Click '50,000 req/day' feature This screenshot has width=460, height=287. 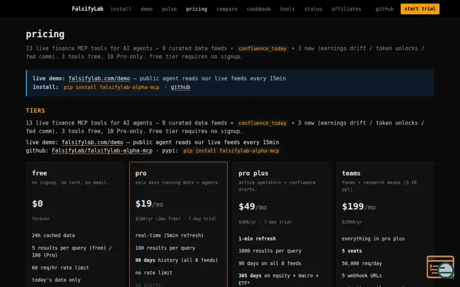click(x=362, y=263)
